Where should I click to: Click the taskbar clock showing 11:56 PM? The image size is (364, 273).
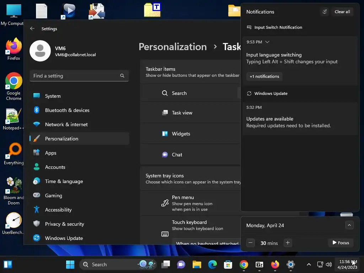pyautogui.click(x=347, y=264)
